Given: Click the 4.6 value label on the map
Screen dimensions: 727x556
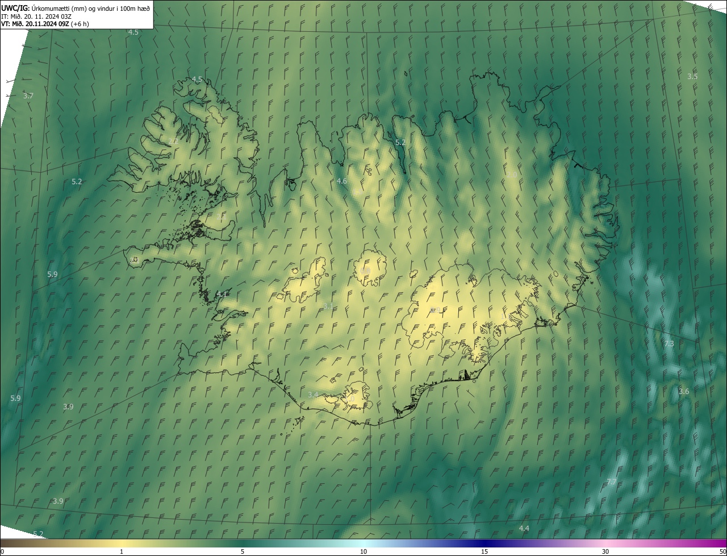Looking at the screenshot, I should (x=341, y=181).
